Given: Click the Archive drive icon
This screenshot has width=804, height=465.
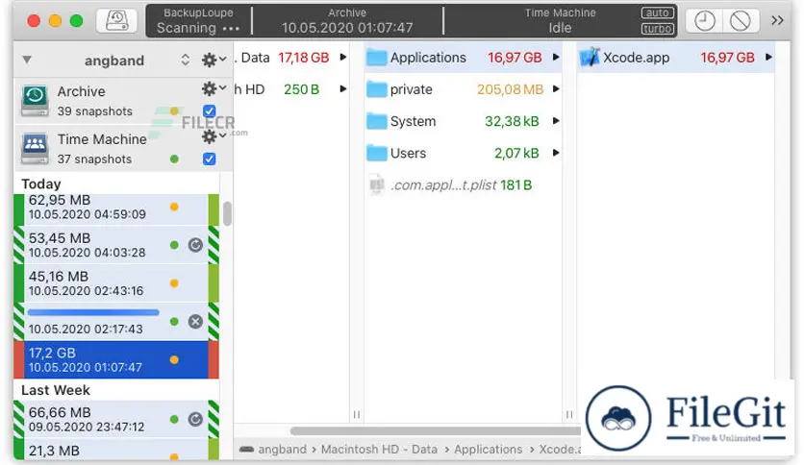Looking at the screenshot, I should (x=35, y=100).
